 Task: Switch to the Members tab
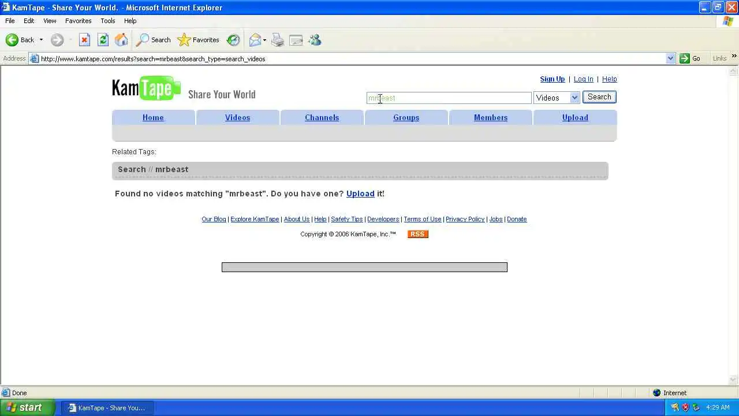tap(491, 117)
